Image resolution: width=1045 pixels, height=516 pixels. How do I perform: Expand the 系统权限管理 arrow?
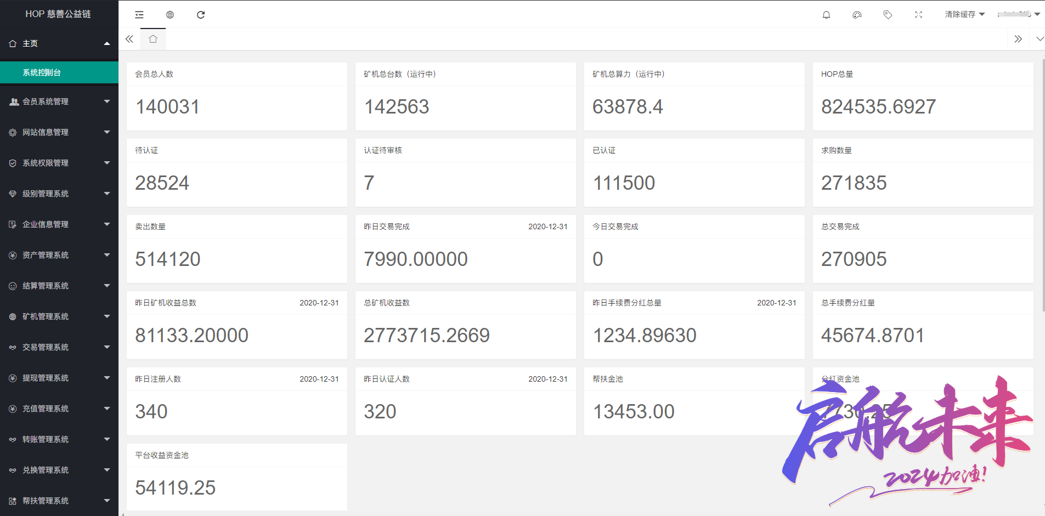[x=107, y=163]
